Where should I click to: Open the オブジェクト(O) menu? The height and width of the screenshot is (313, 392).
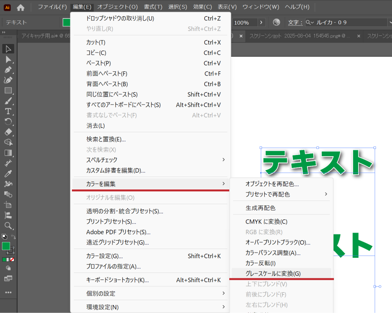tap(117, 7)
